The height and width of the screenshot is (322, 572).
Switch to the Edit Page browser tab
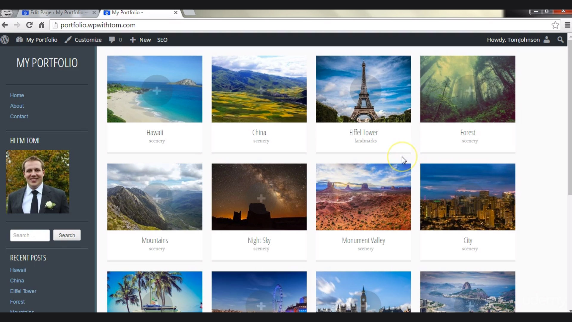57,13
